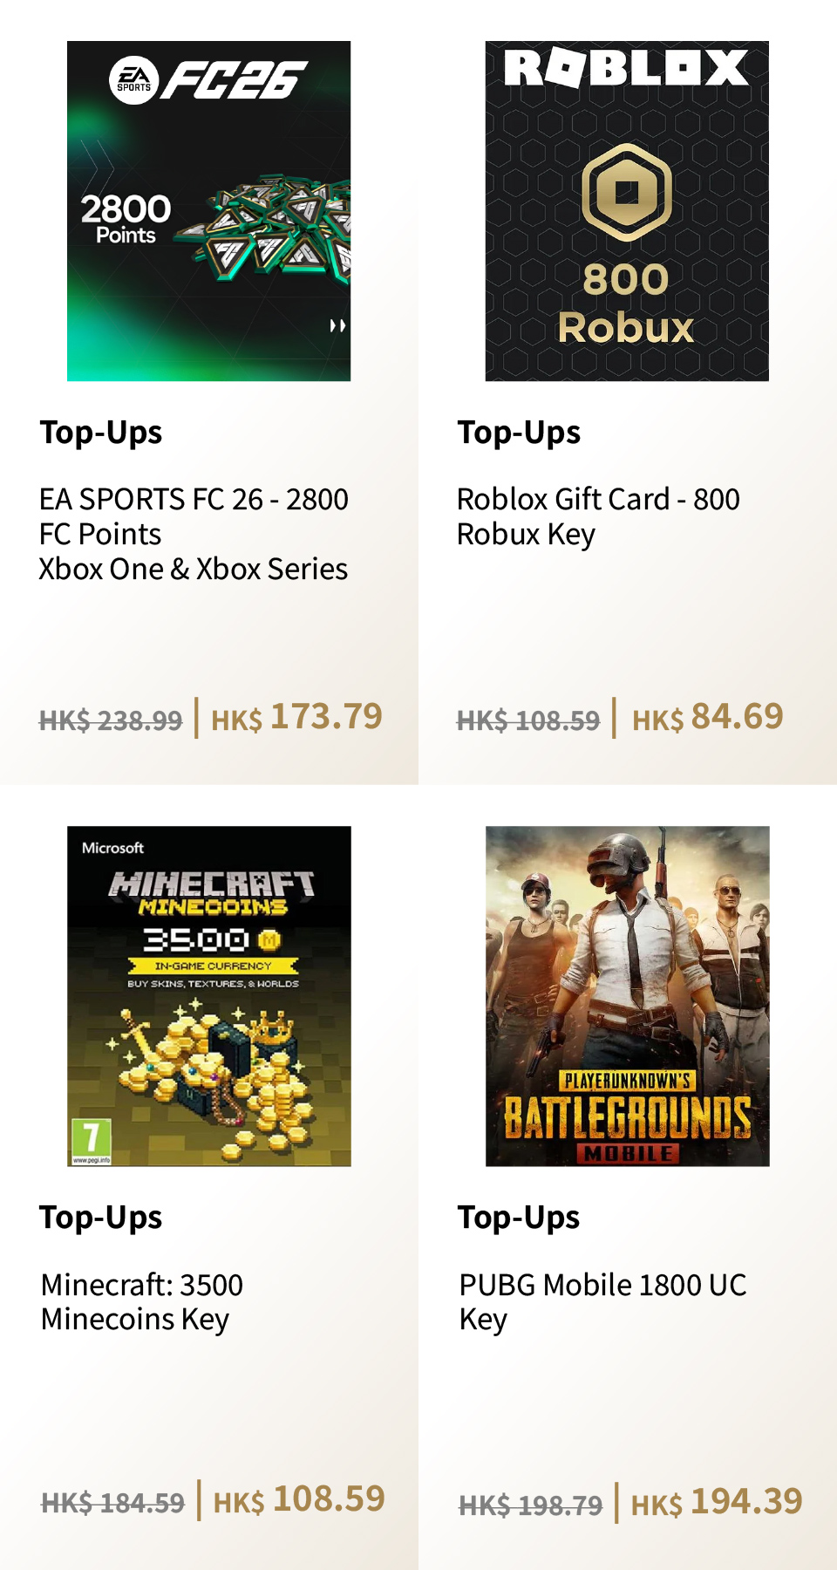Select the HK$ 194.39 discounted price
The height and width of the screenshot is (1570, 837).
pos(716,1503)
